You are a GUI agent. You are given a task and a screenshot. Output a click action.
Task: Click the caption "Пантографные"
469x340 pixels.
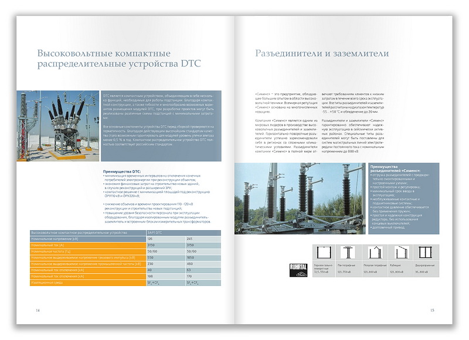346,265
